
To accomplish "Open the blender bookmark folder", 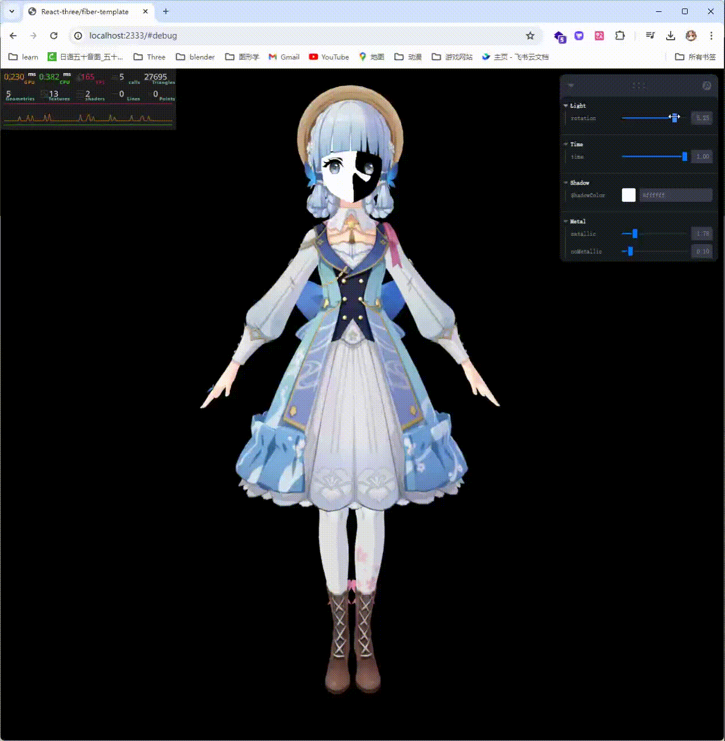I will click(195, 57).
